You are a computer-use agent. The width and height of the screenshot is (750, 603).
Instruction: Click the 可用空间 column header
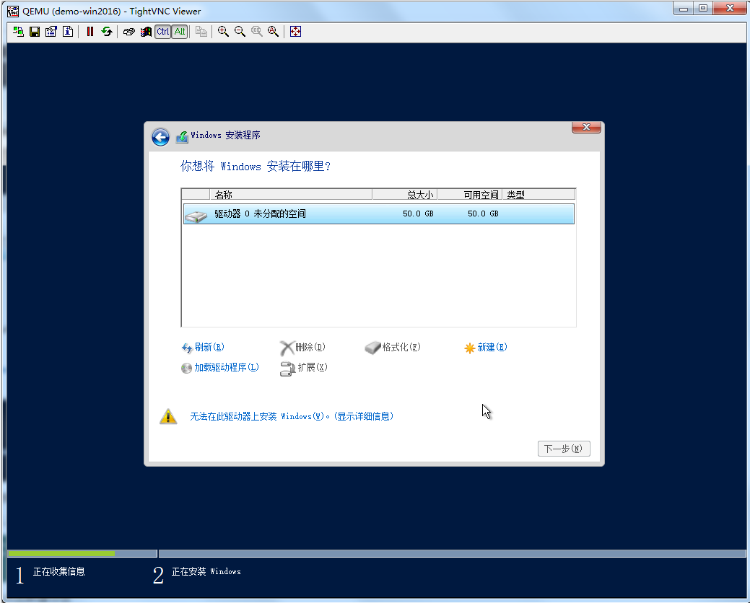(470, 195)
